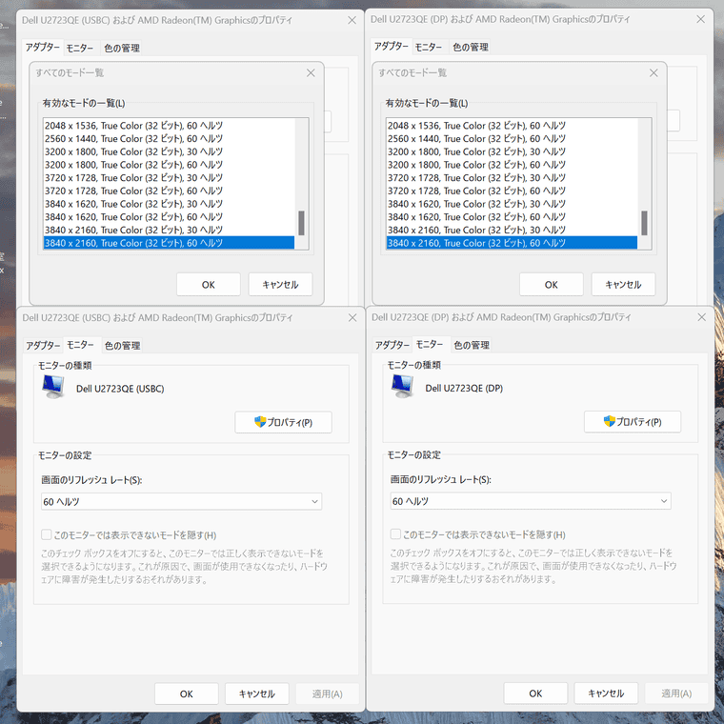Select 3720 x 1728 60 ヘルツ in USBC list
This screenshot has width=724, height=724.
(169, 191)
